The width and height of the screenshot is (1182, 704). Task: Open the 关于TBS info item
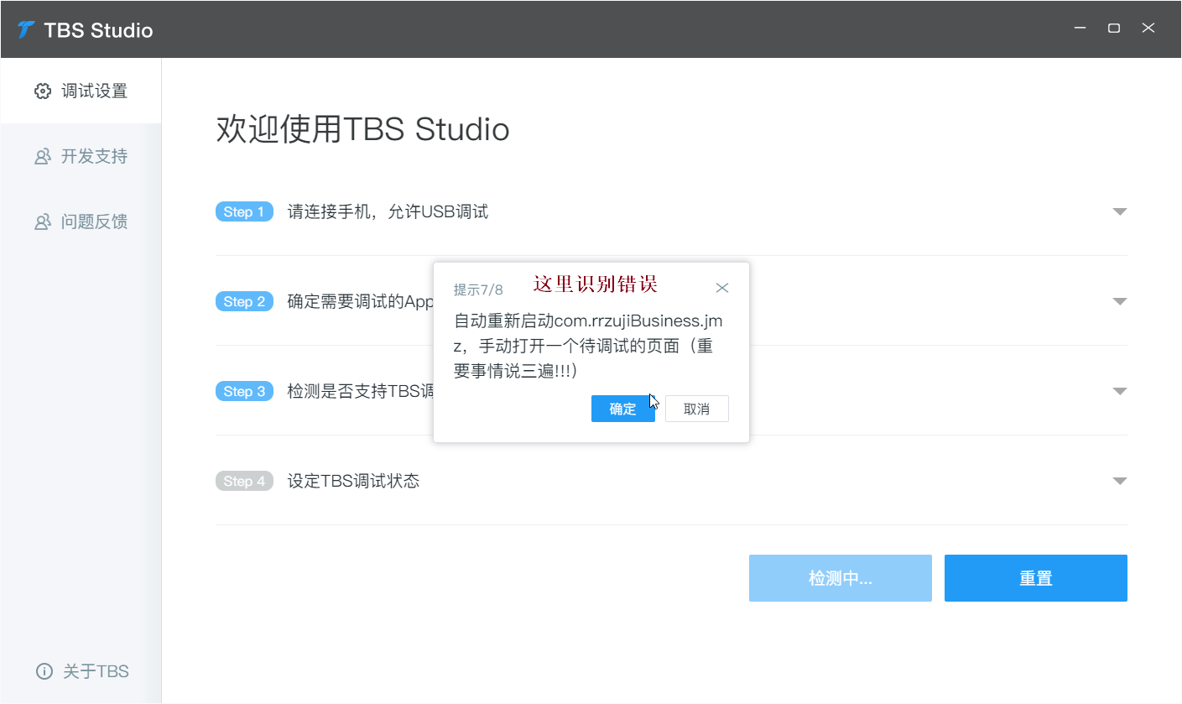click(x=82, y=671)
